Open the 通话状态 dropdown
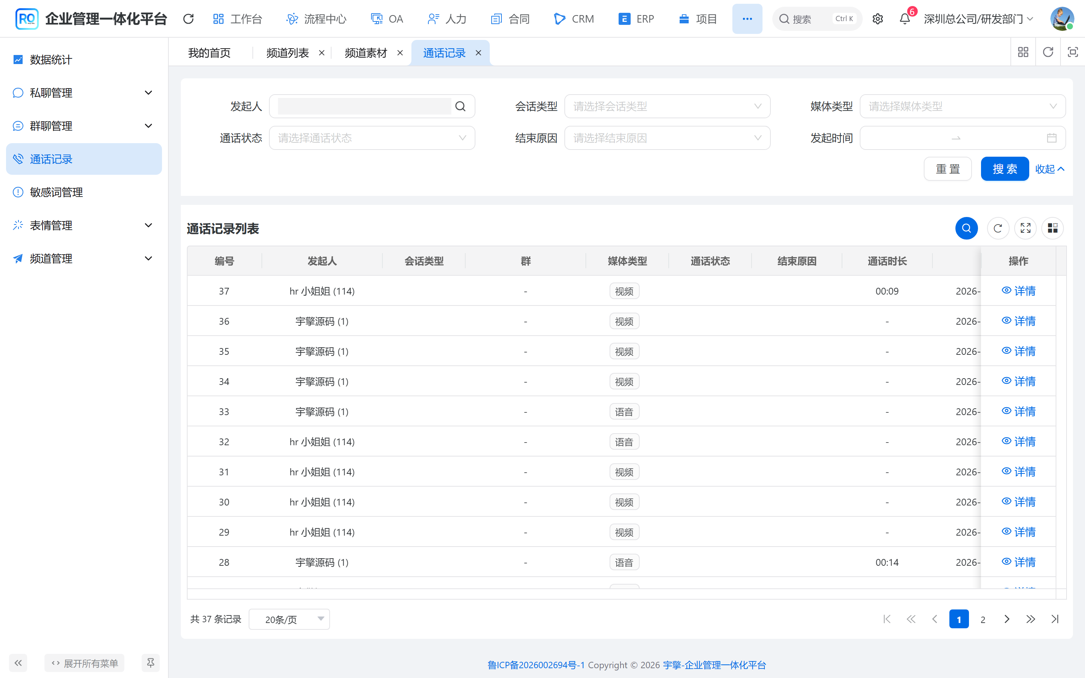The width and height of the screenshot is (1085, 678). click(372, 138)
